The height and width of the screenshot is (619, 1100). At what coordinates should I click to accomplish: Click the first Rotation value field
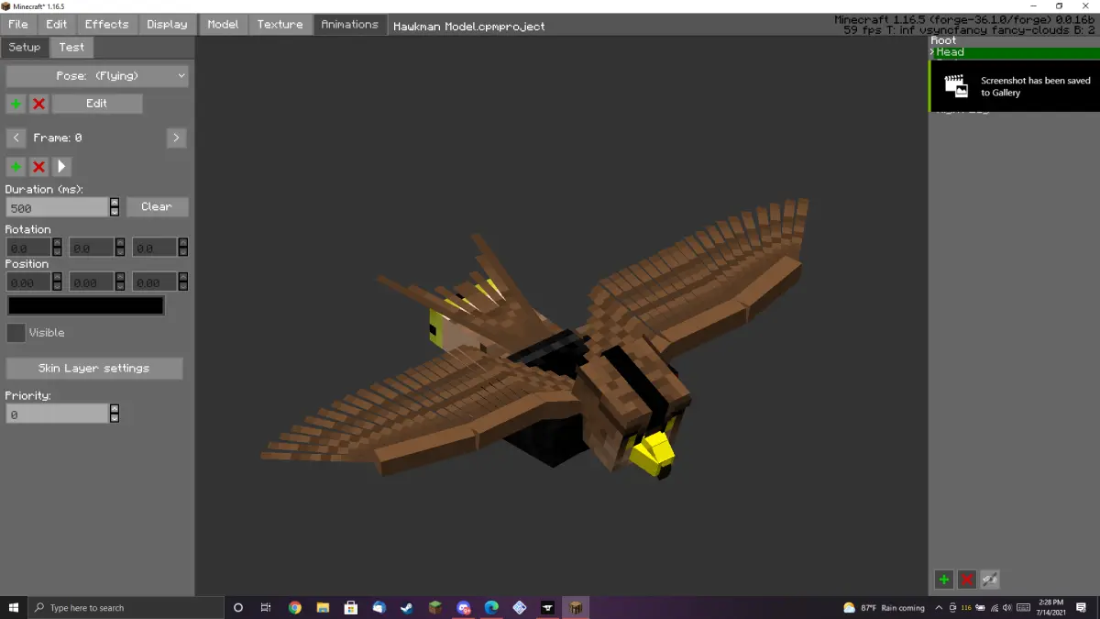[28, 248]
